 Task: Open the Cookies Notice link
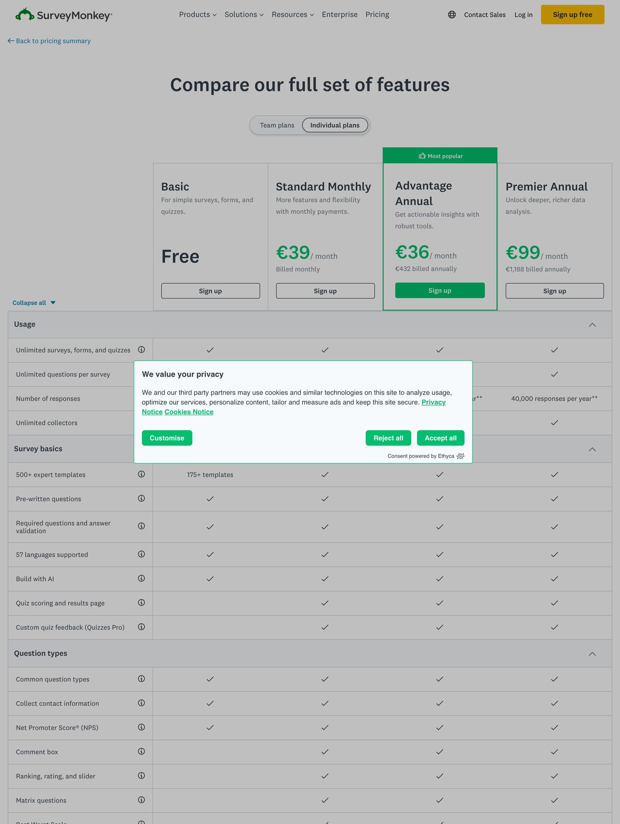coord(189,412)
